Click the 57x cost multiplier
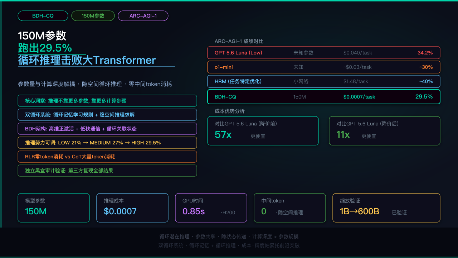The image size is (458, 258). tap(223, 135)
